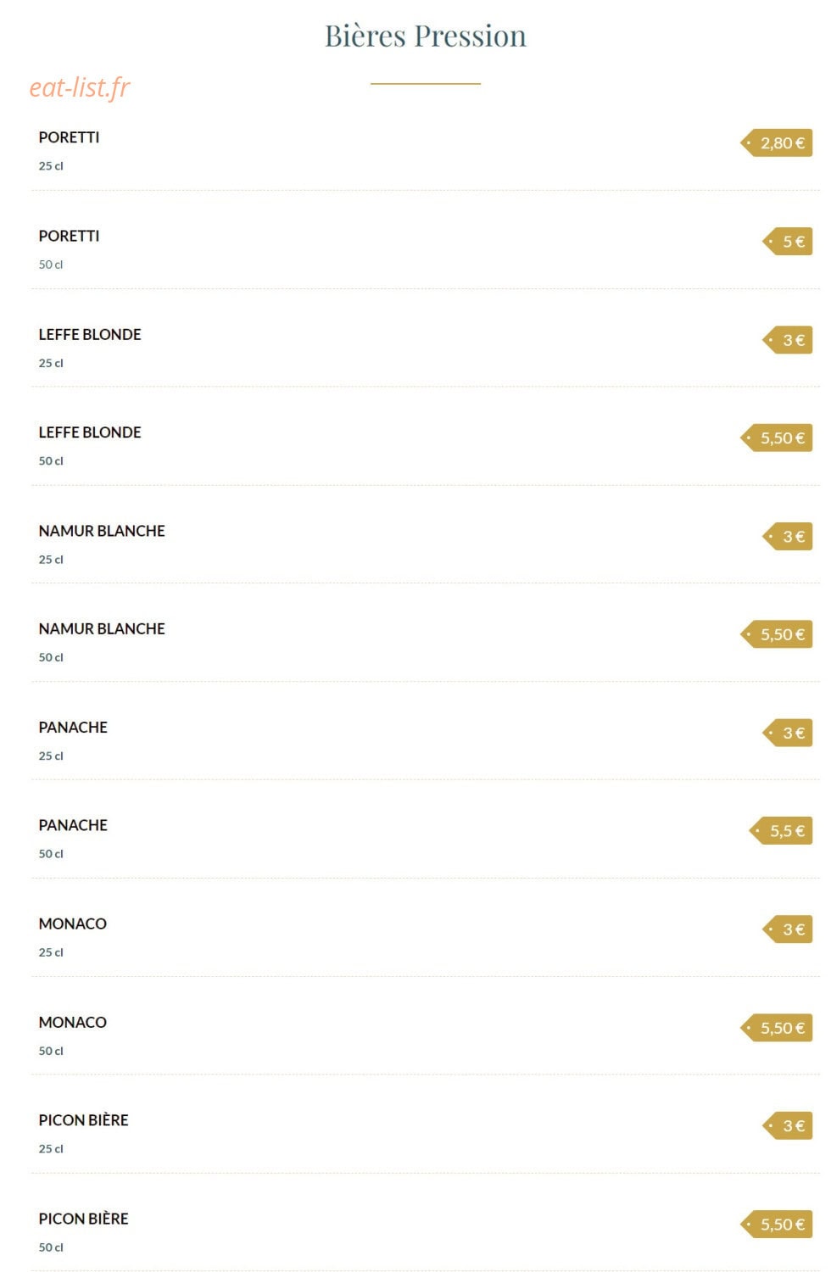This screenshot has height=1272, width=831.
Task: Click the Picon Bière 50 cl item title
Action: (83, 1218)
